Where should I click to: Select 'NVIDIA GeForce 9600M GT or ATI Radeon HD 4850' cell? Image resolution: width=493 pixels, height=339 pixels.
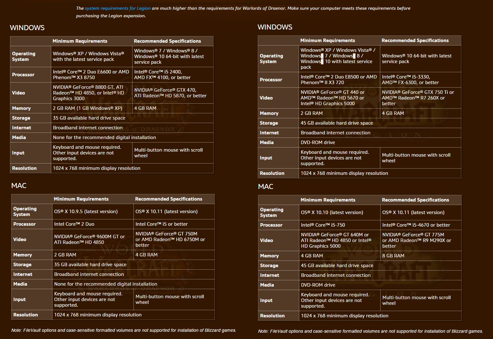(x=93, y=239)
